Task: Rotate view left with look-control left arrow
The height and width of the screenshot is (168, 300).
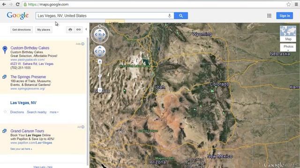Action: coord(96,35)
